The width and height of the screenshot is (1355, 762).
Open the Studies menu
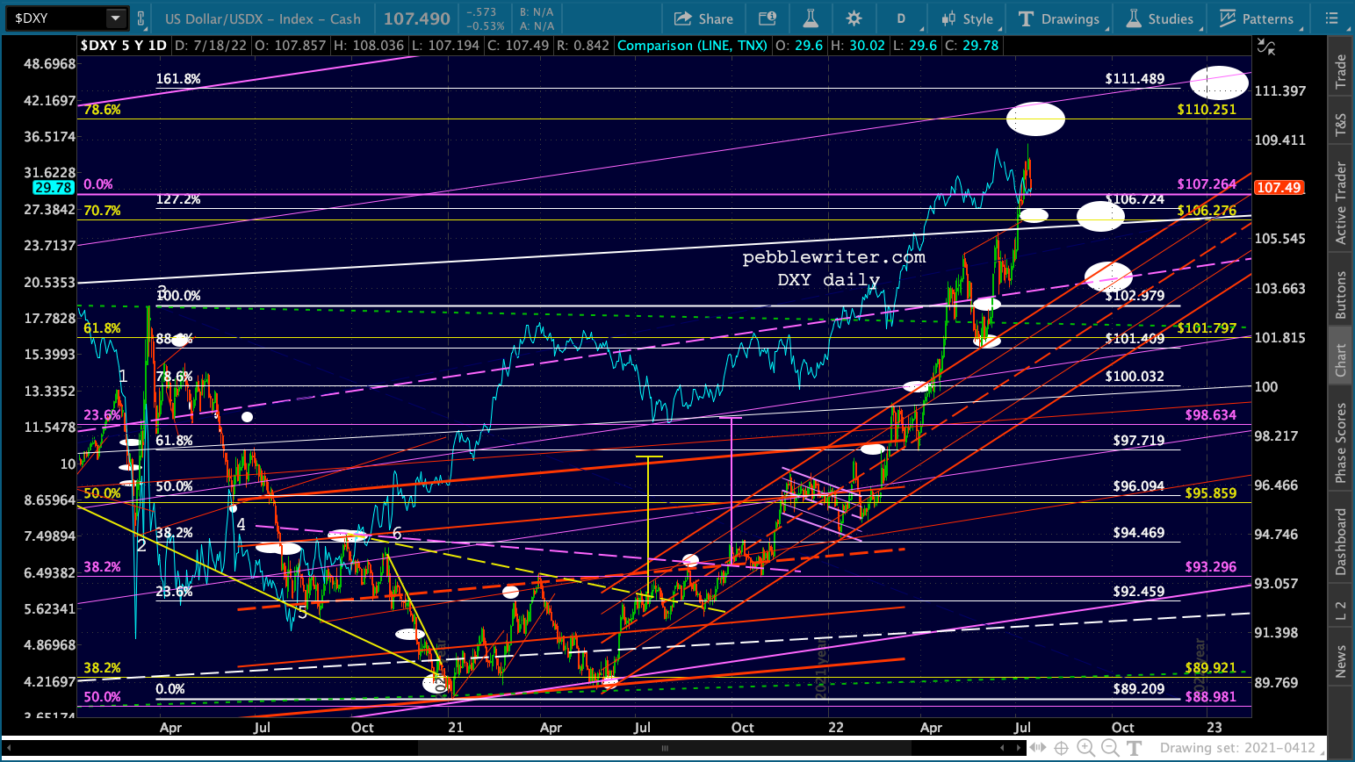pyautogui.click(x=1159, y=18)
